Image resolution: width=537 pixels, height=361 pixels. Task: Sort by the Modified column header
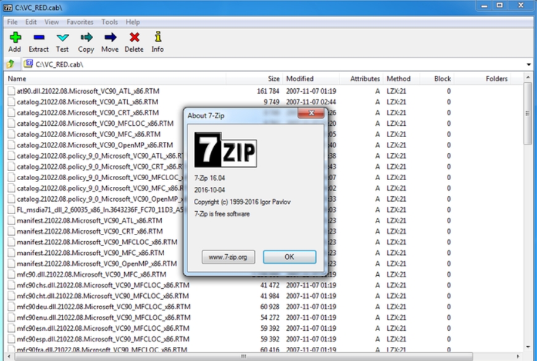pos(311,79)
